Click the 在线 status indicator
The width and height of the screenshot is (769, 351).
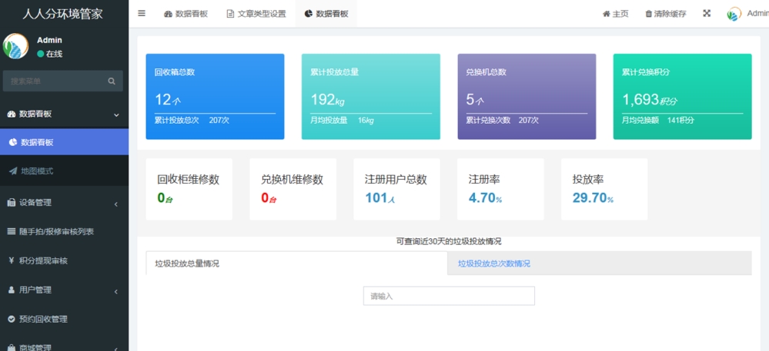click(x=49, y=54)
